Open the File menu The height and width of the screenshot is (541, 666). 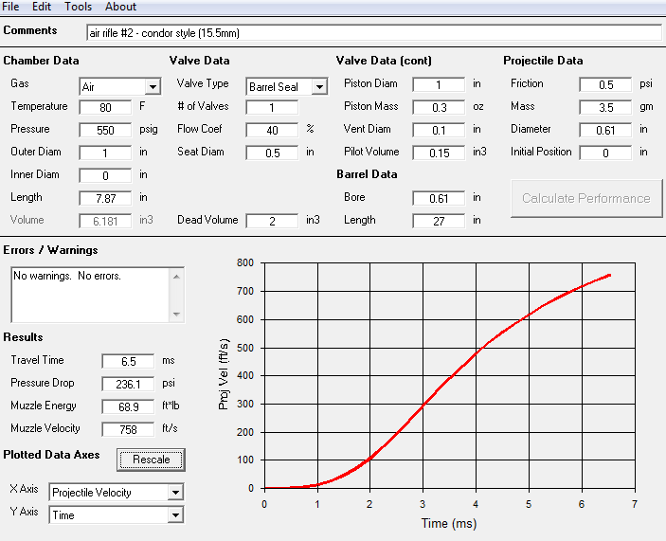pyautogui.click(x=11, y=7)
